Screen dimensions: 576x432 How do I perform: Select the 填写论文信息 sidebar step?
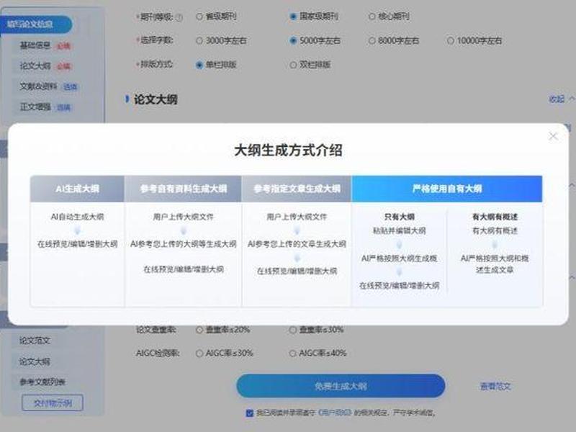click(x=36, y=24)
